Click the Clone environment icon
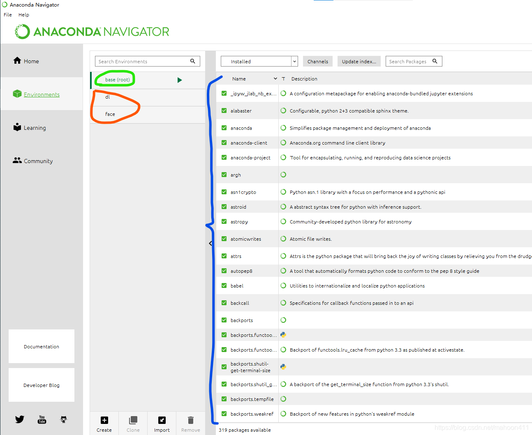 pos(133,420)
